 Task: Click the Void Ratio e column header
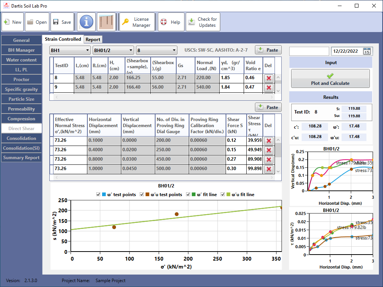[253, 65]
